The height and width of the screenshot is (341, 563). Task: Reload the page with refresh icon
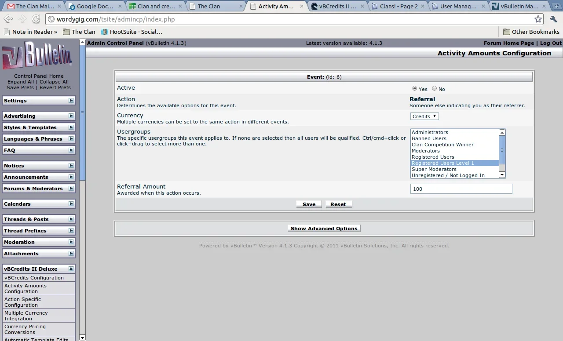(x=36, y=19)
